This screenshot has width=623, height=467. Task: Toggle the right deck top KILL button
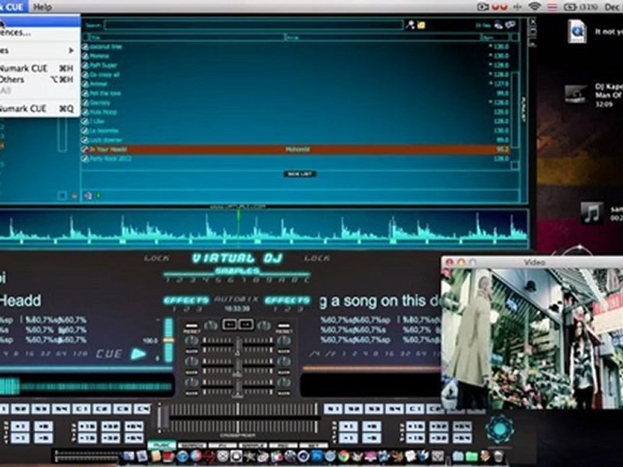click(x=284, y=352)
